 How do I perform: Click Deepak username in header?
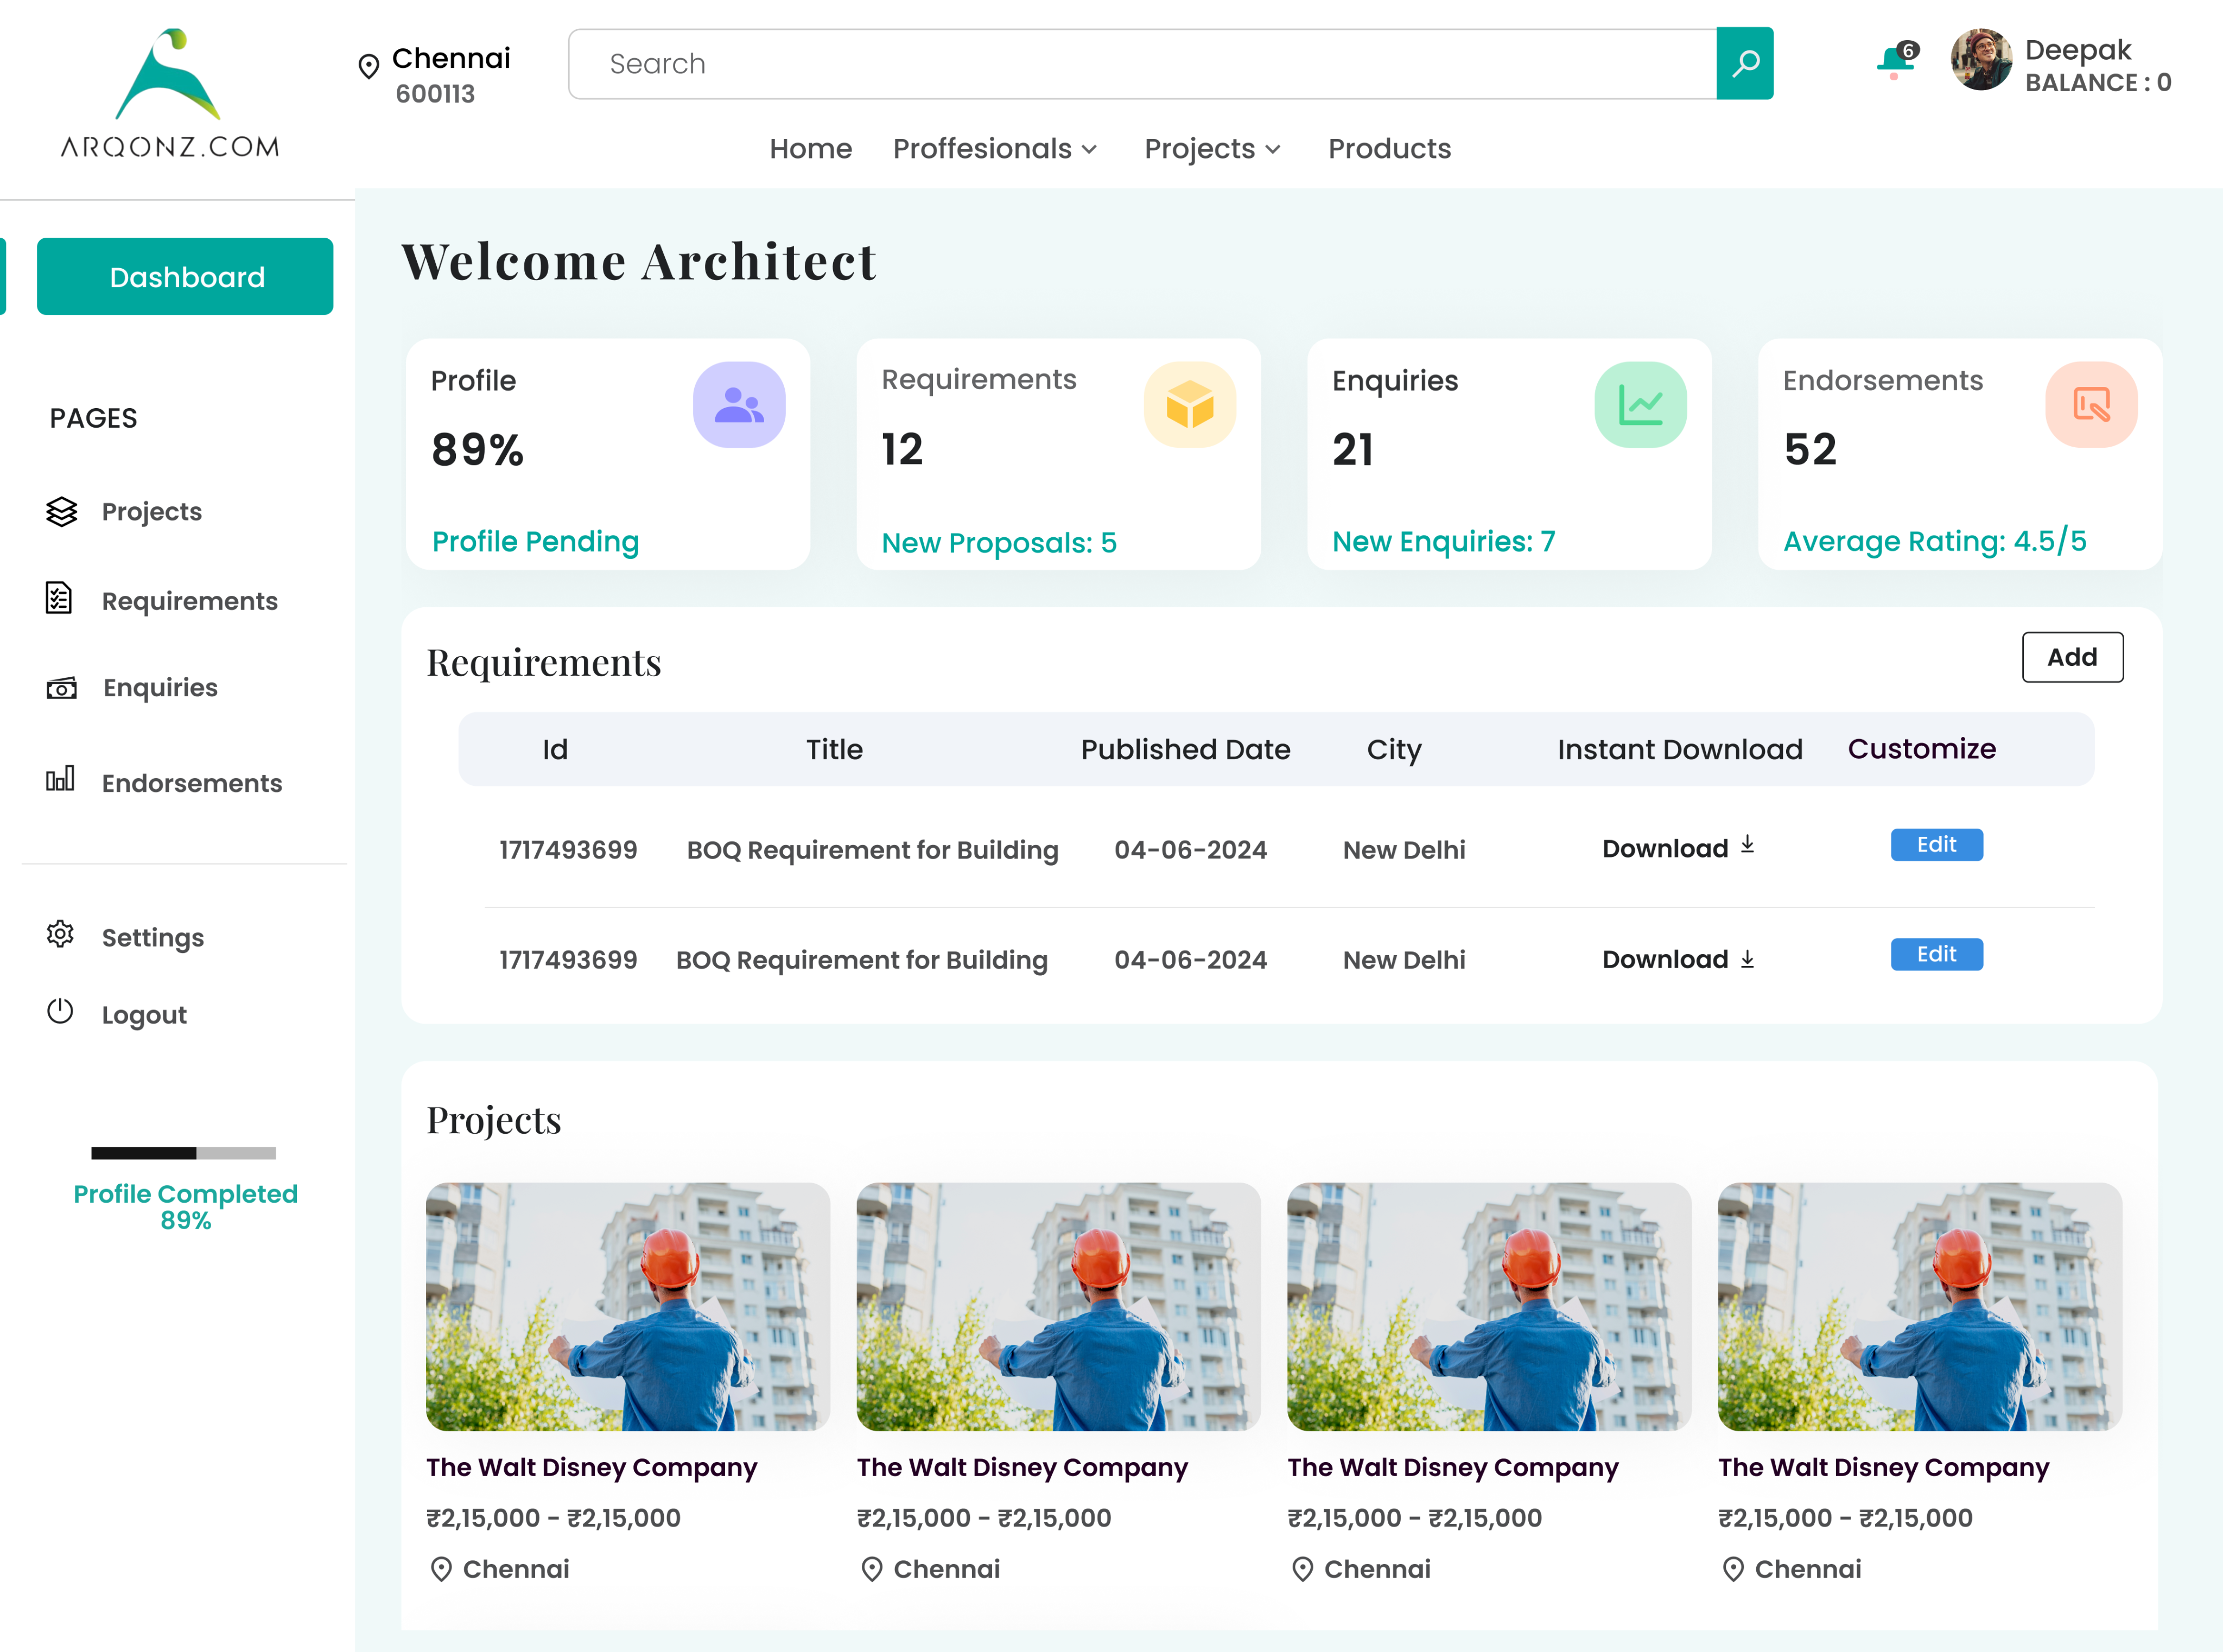[2078, 50]
